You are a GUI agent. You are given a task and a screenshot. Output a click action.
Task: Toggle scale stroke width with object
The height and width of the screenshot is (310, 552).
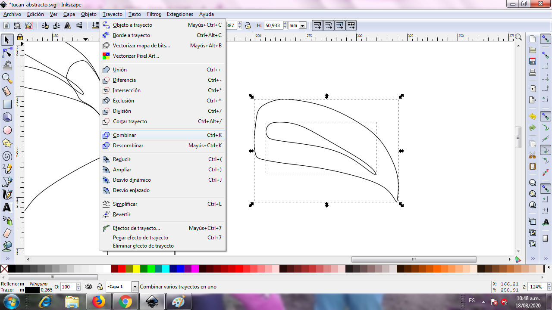tap(317, 25)
